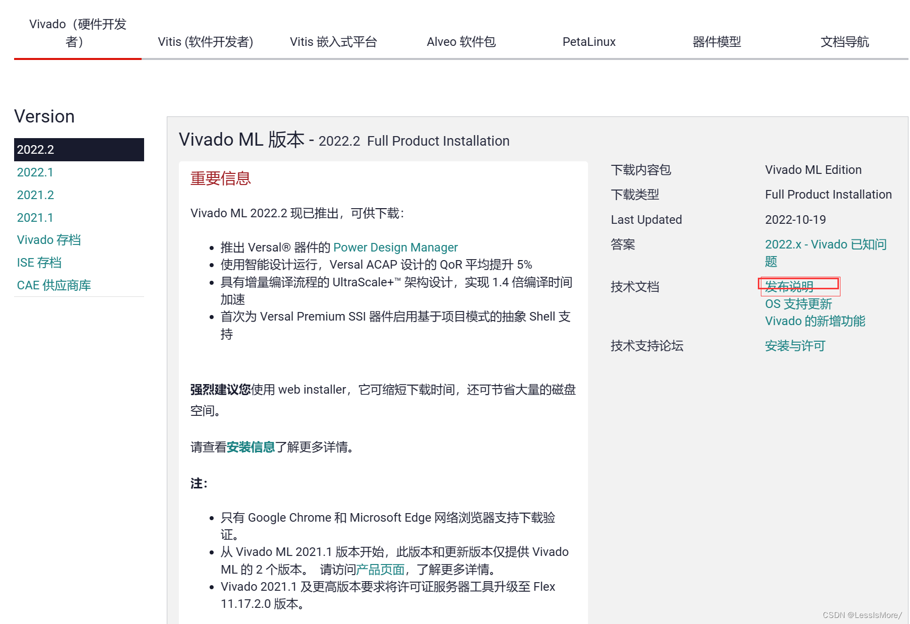Follow the Power Design Manager link
The height and width of the screenshot is (624, 910).
coord(396,247)
